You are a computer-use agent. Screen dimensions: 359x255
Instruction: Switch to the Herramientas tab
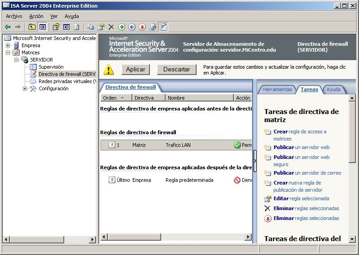point(277,89)
